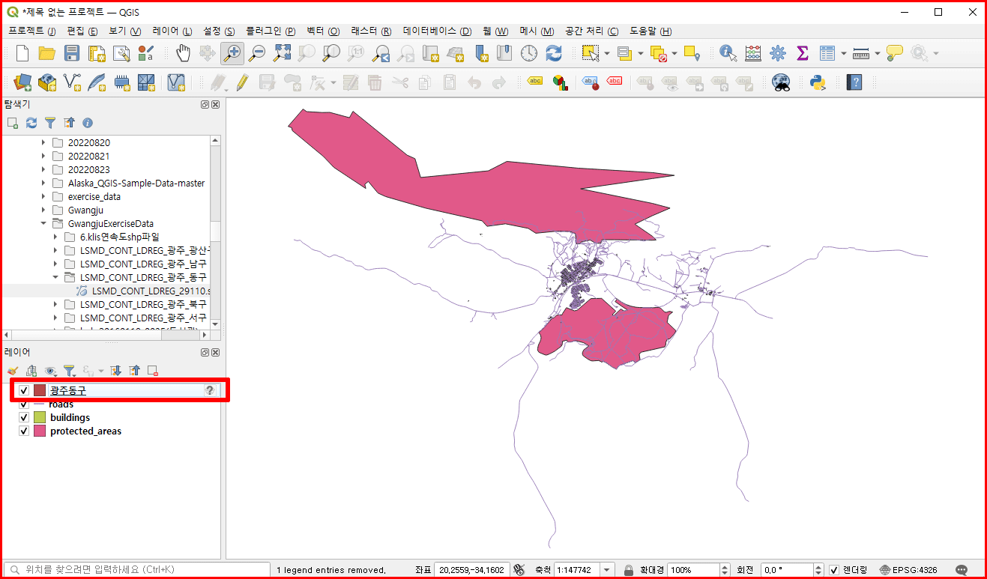The height and width of the screenshot is (579, 987).
Task: Collapse the GwangjuExerciseData folder
Action: [x=43, y=223]
